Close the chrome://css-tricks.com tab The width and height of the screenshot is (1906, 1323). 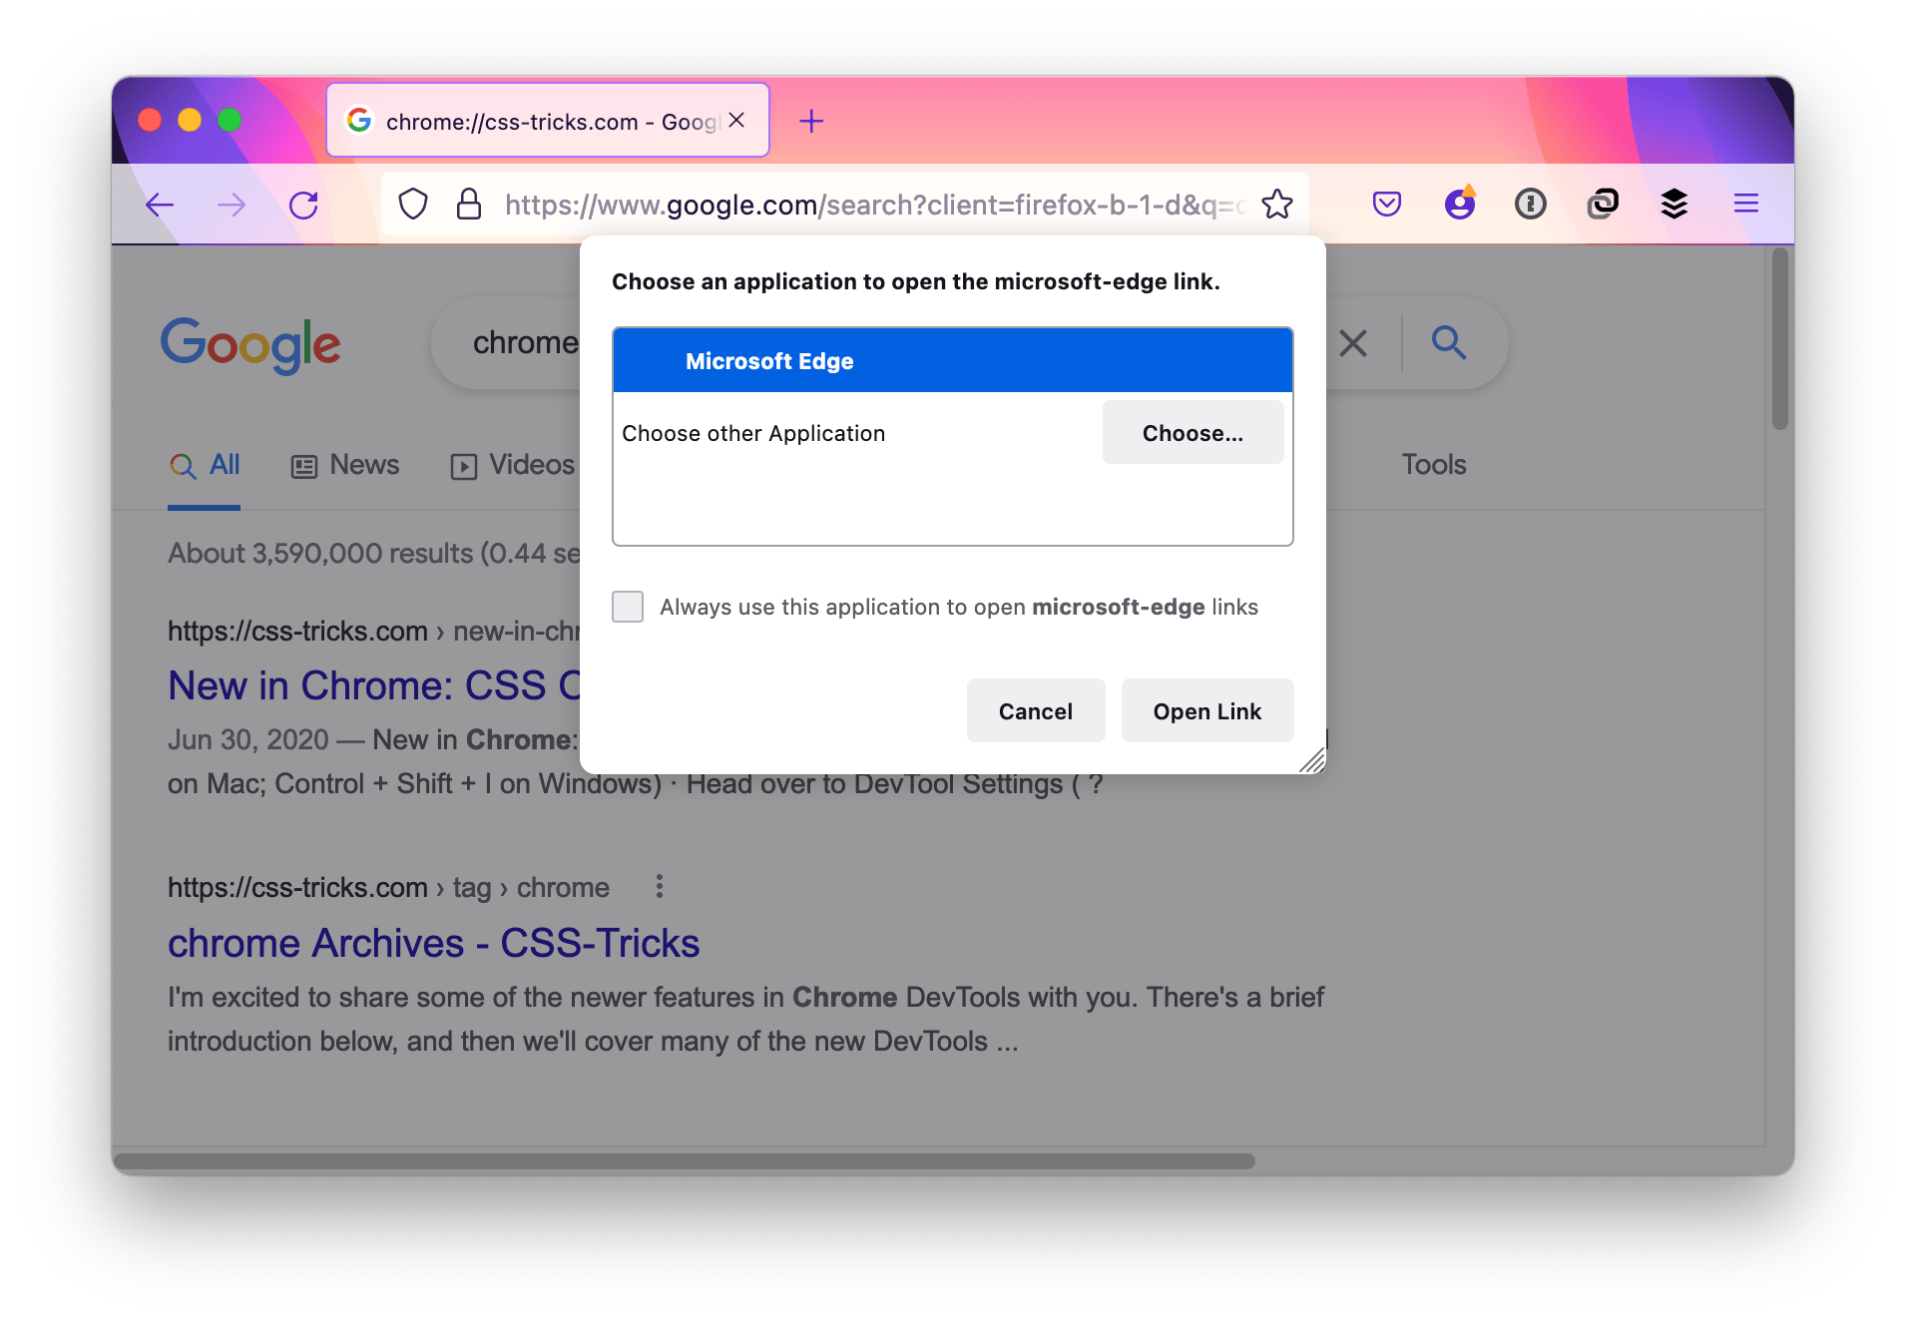click(x=737, y=120)
